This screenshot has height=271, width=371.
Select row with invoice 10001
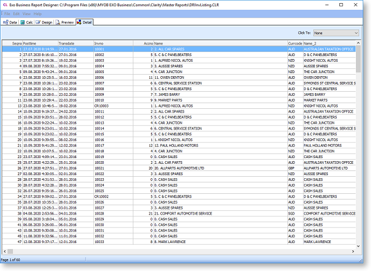178,49
